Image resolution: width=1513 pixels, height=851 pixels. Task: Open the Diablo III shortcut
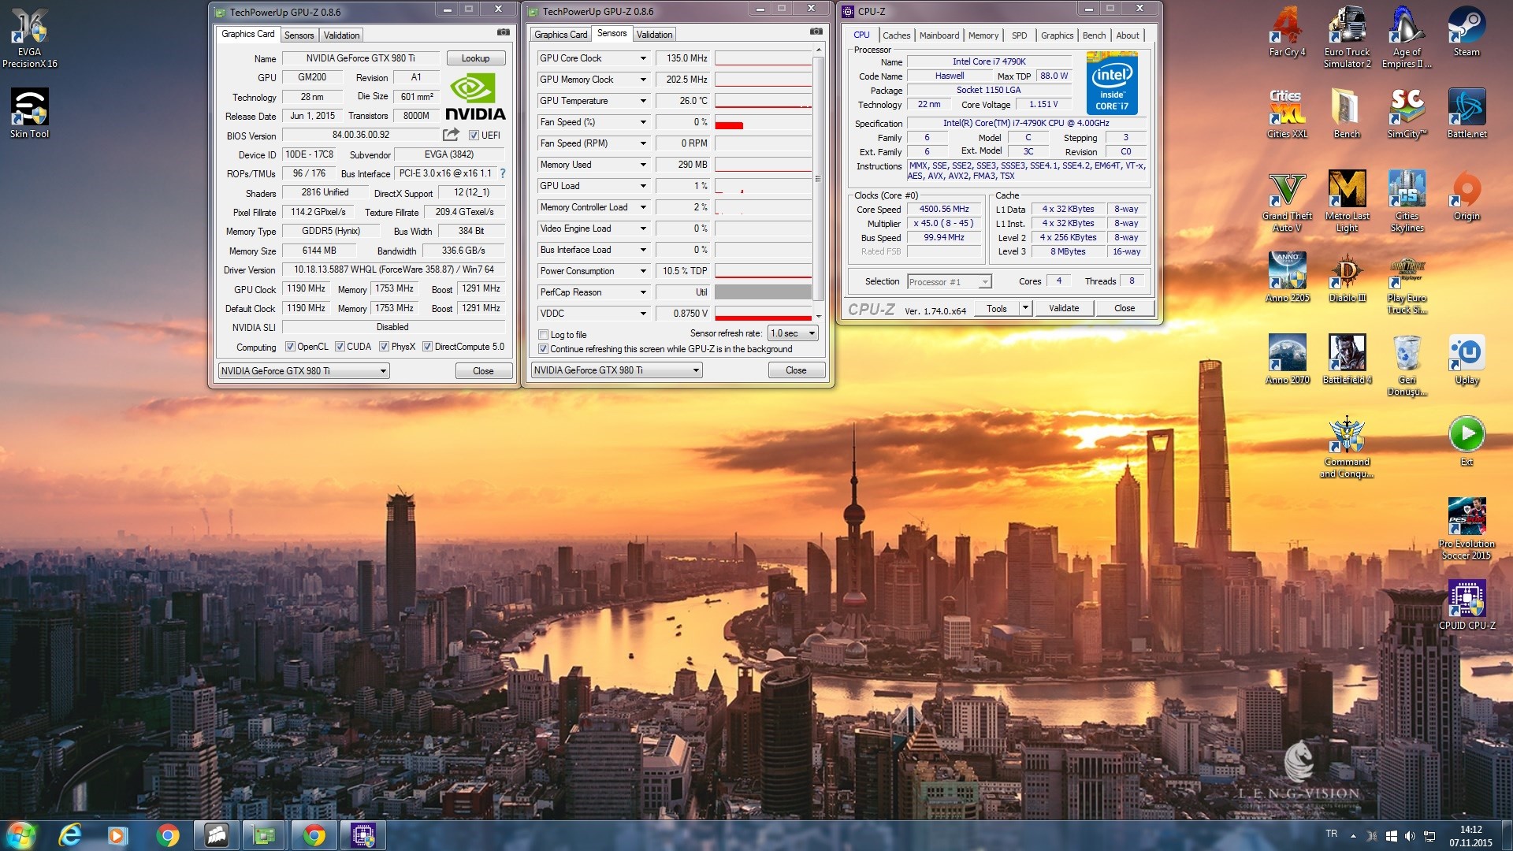coord(1347,277)
